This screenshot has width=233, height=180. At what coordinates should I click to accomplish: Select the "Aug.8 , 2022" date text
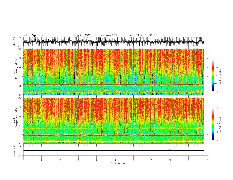pos(82,35)
